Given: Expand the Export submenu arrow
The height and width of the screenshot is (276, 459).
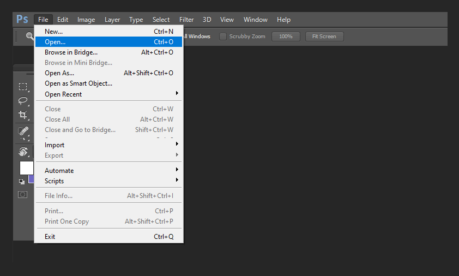Looking at the screenshot, I should point(177,154).
